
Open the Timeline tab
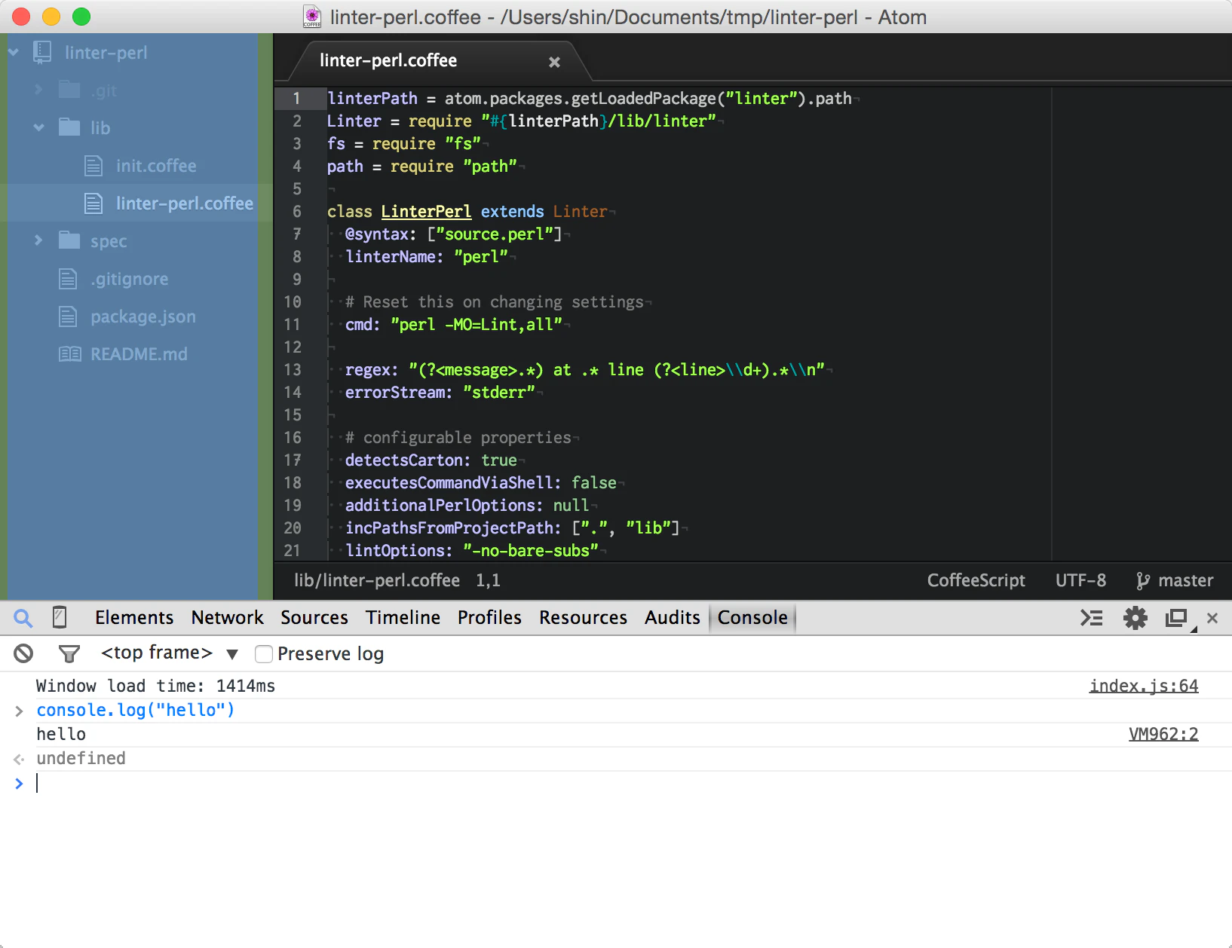(403, 618)
